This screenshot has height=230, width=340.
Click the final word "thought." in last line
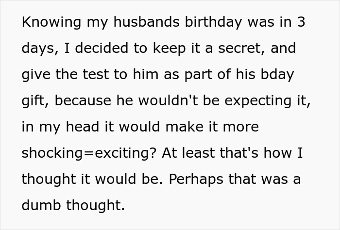pos(96,206)
